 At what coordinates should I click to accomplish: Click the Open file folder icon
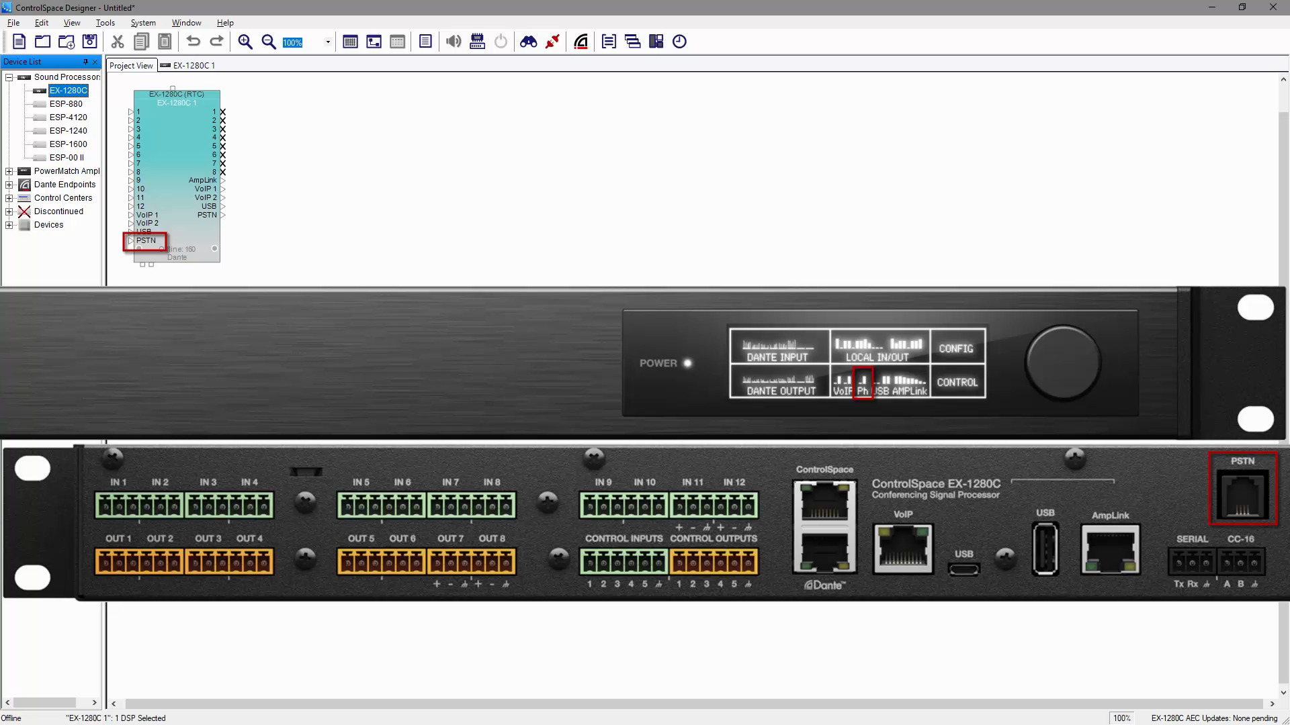(42, 42)
